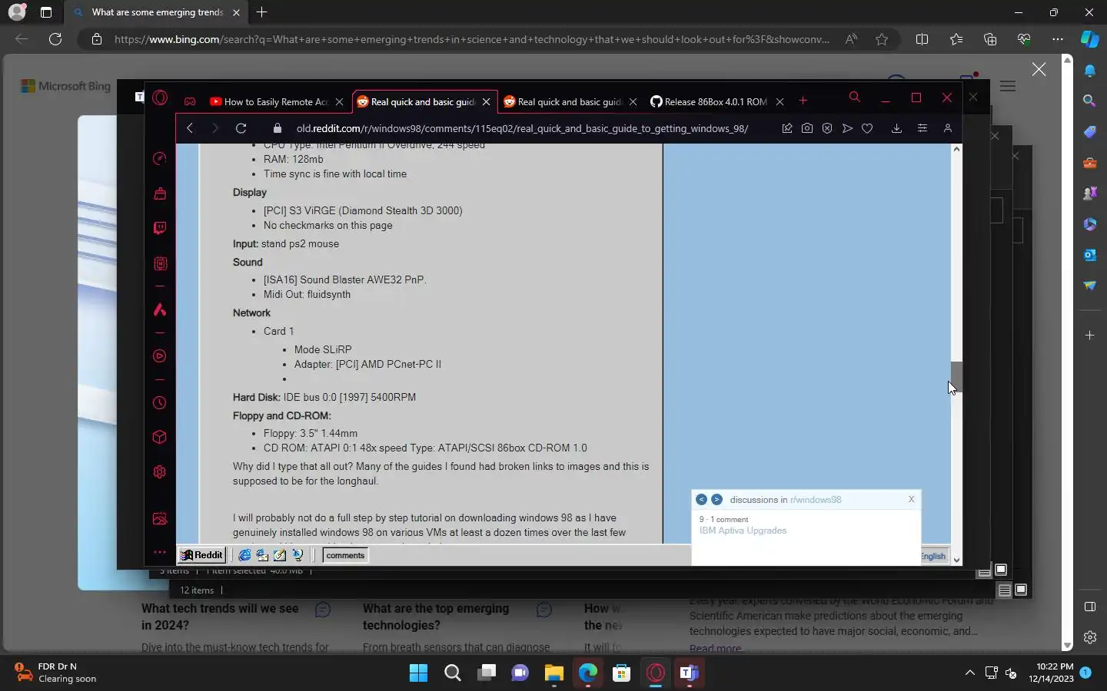This screenshot has width=1107, height=691.
Task: Open r/windows98 link in discussions box
Action: [x=816, y=500]
